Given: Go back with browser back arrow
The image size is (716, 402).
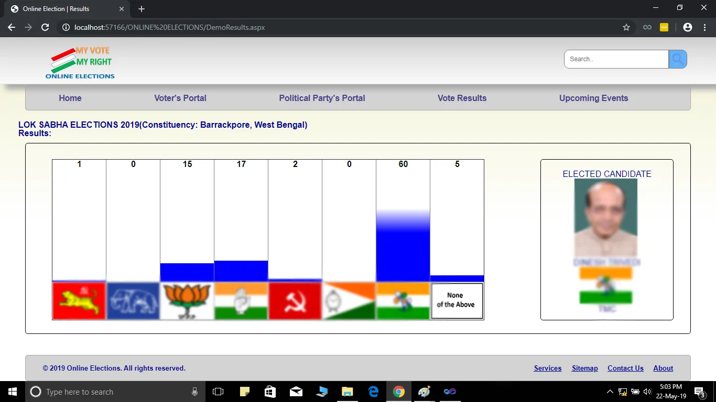Looking at the screenshot, I should [12, 27].
